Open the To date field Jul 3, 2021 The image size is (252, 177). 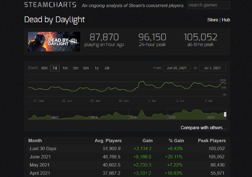(212, 68)
